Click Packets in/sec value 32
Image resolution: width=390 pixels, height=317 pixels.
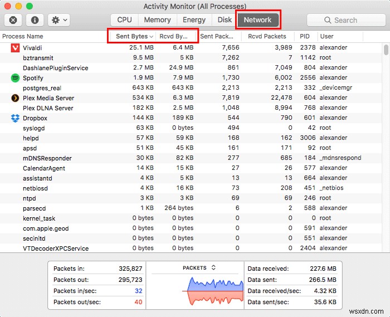[139, 291]
